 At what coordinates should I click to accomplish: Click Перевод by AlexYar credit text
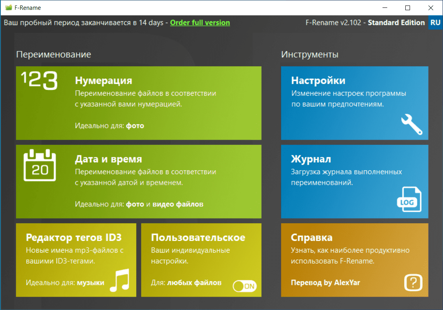click(326, 283)
